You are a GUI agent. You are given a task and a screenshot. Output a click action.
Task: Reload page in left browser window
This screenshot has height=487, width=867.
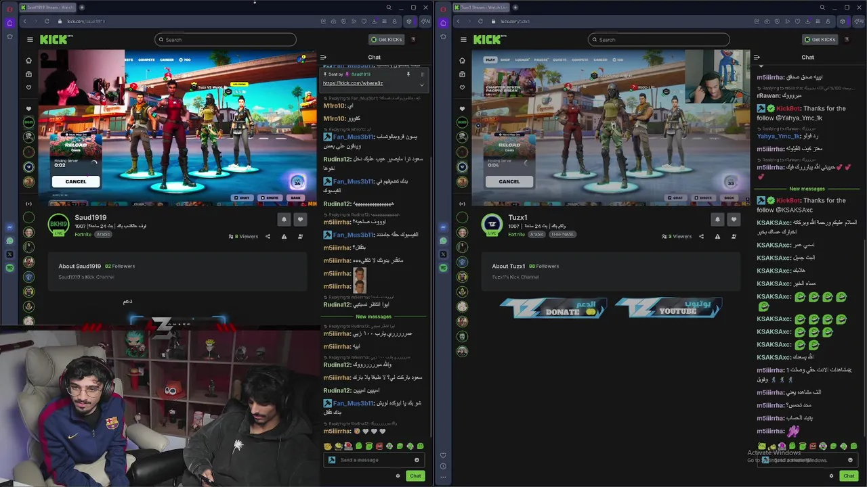(x=47, y=22)
